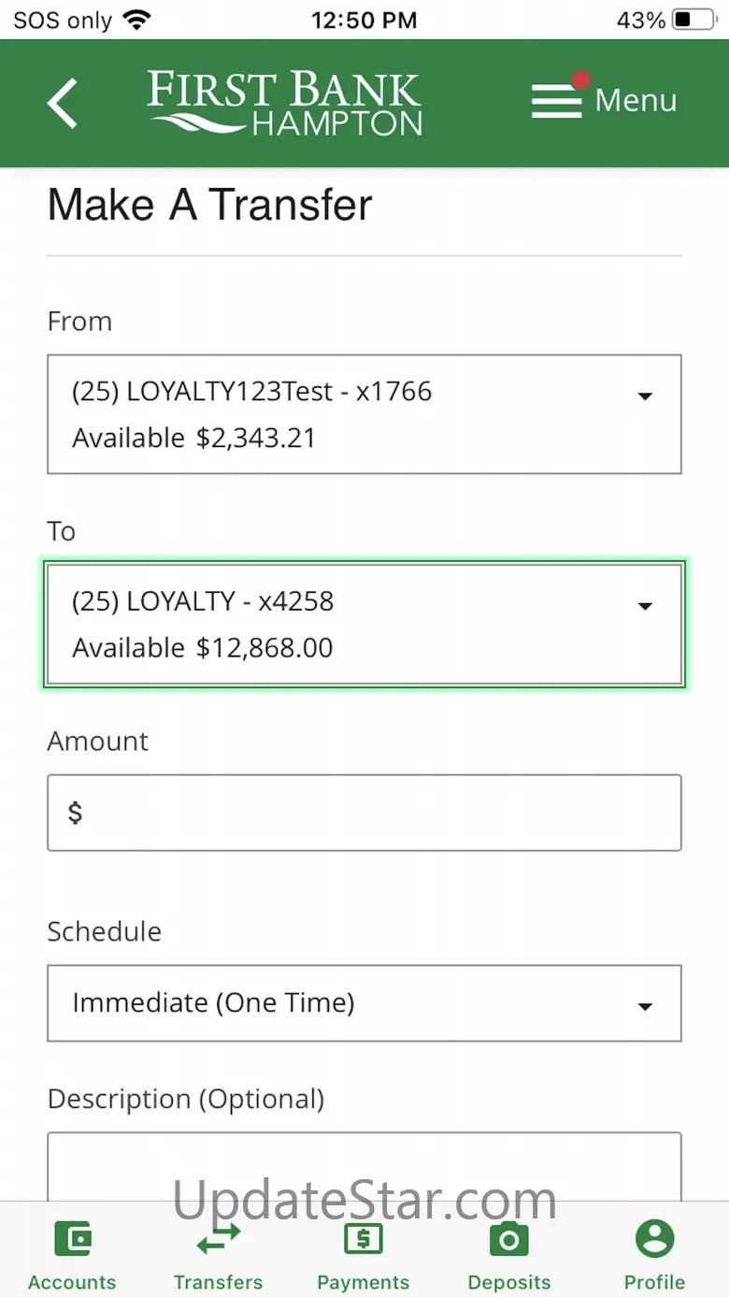Screen dimensions: 729x1297
Task: Click the Description text box
Action: point(364,1167)
